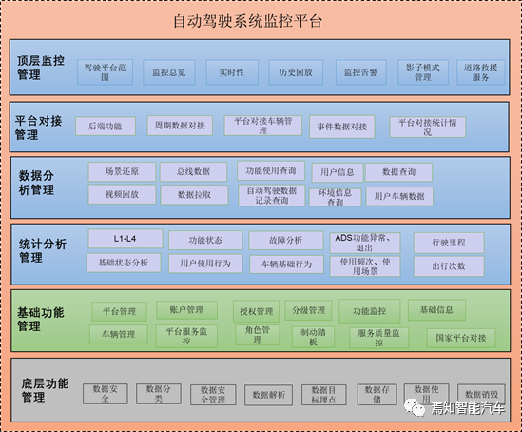Click the 制动踏板 box
Image resolution: width=522 pixels, height=432 pixels.
pyautogui.click(x=313, y=337)
